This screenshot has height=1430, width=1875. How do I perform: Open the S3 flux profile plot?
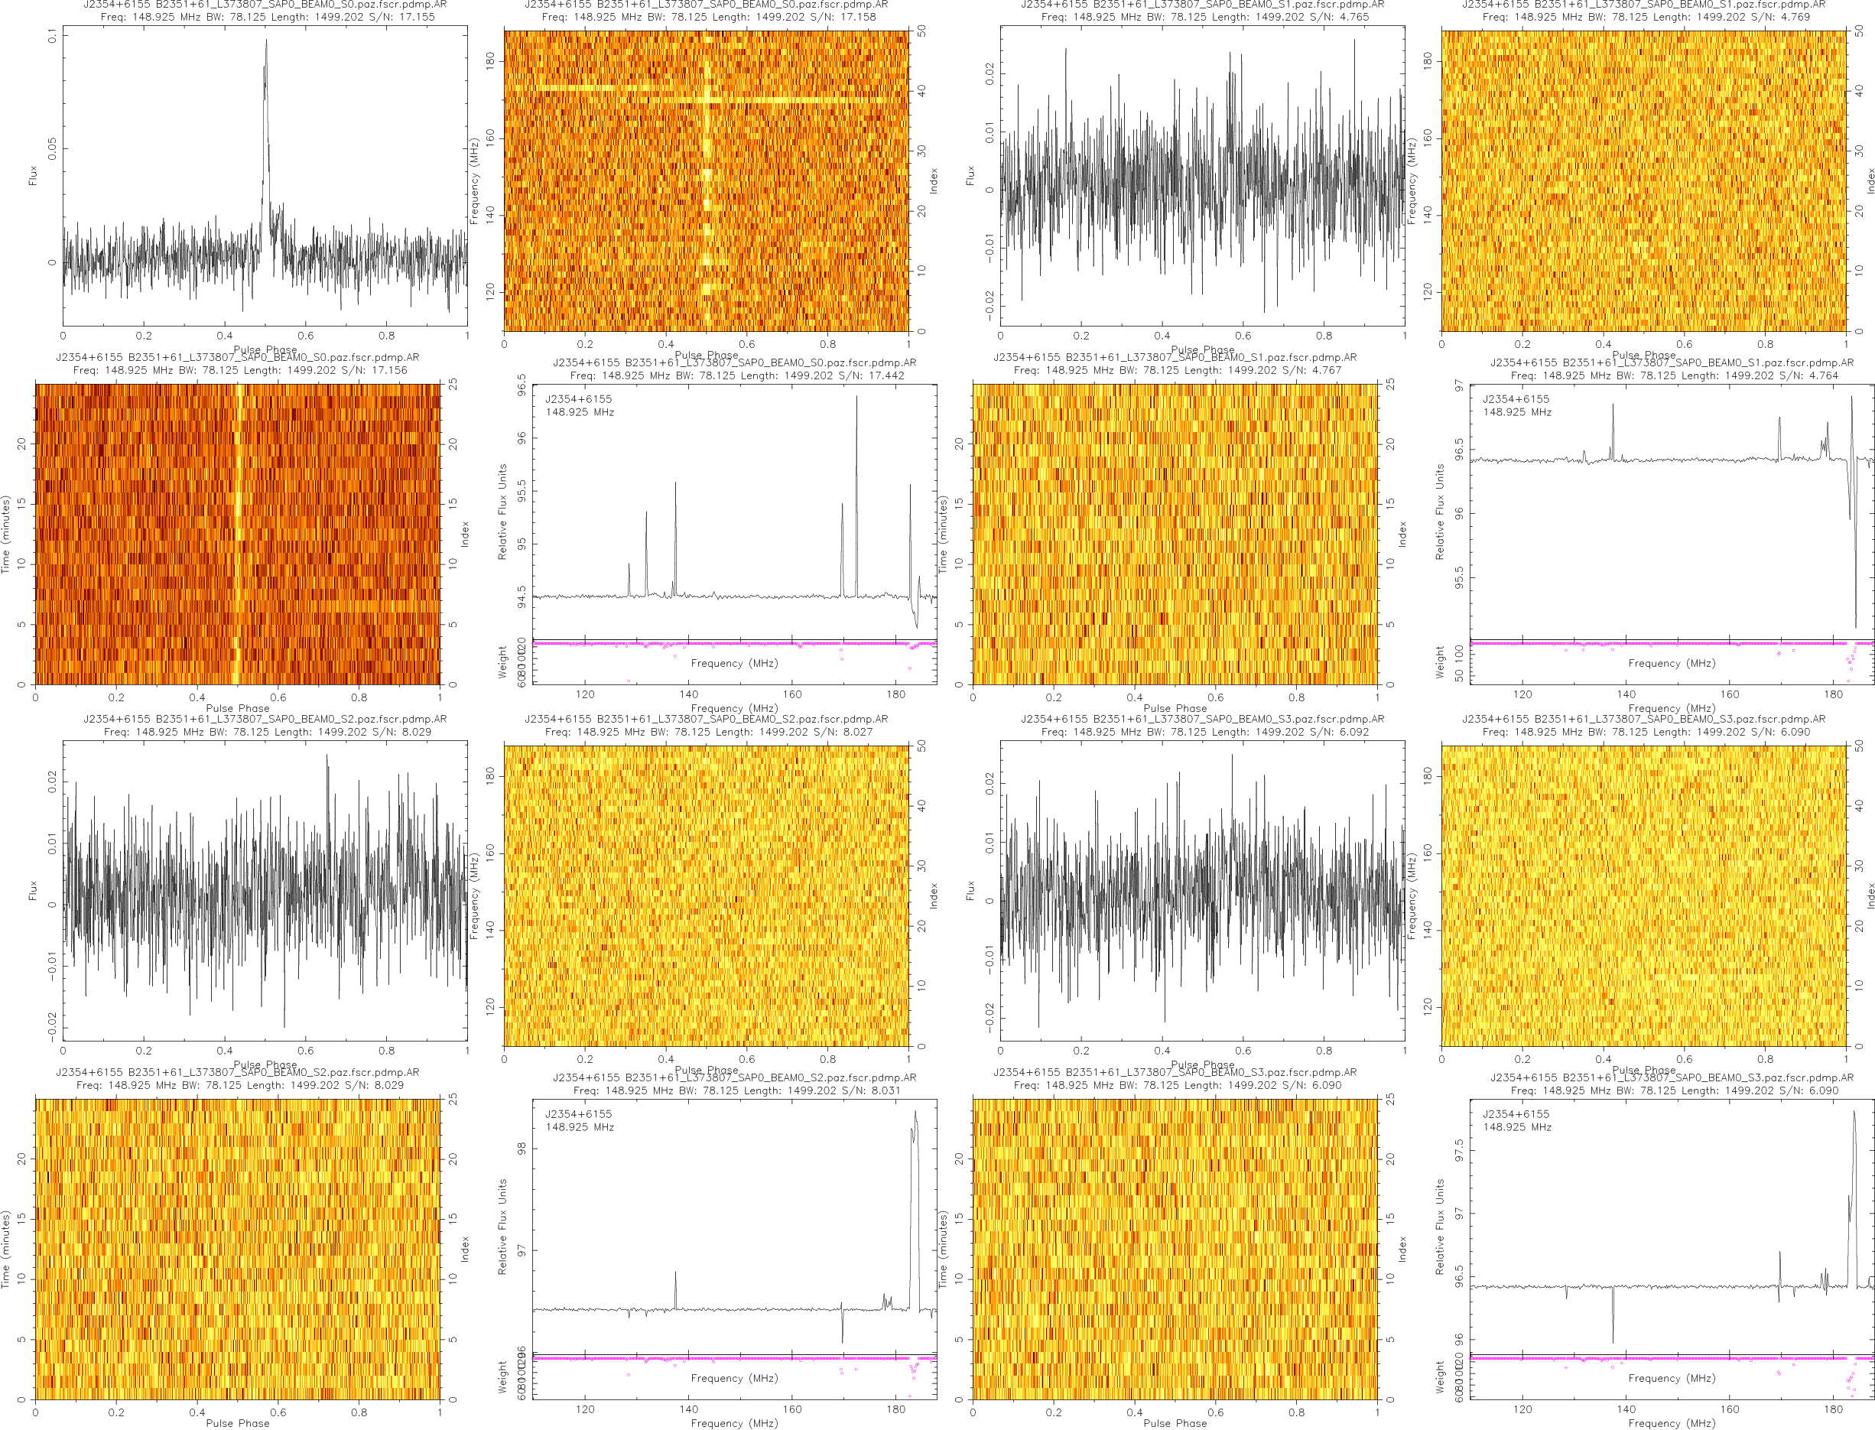1202,890
